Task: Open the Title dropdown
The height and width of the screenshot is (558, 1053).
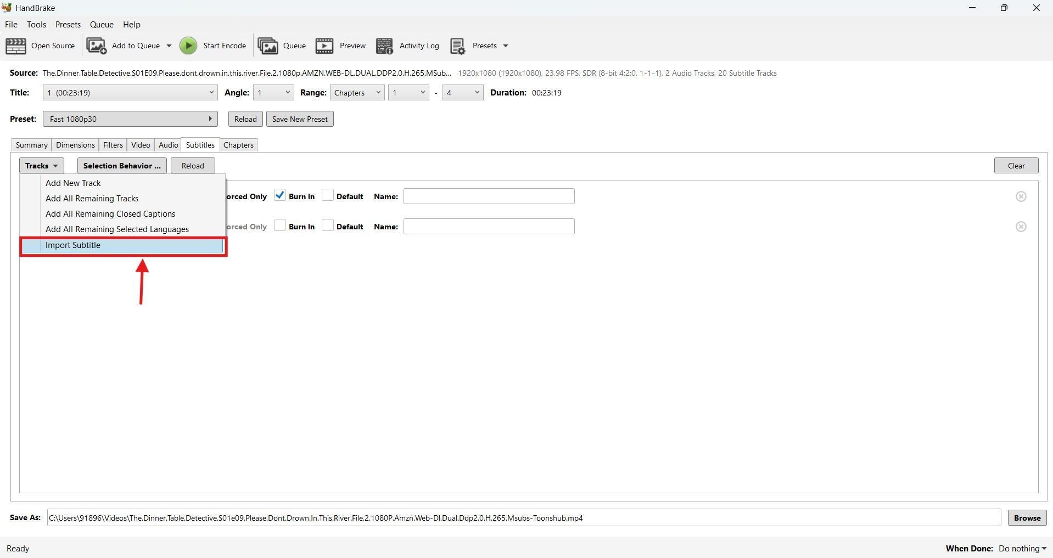Action: (130, 93)
